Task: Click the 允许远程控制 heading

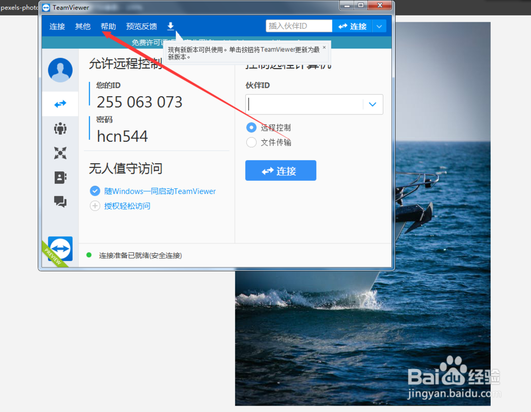Action: coord(125,63)
